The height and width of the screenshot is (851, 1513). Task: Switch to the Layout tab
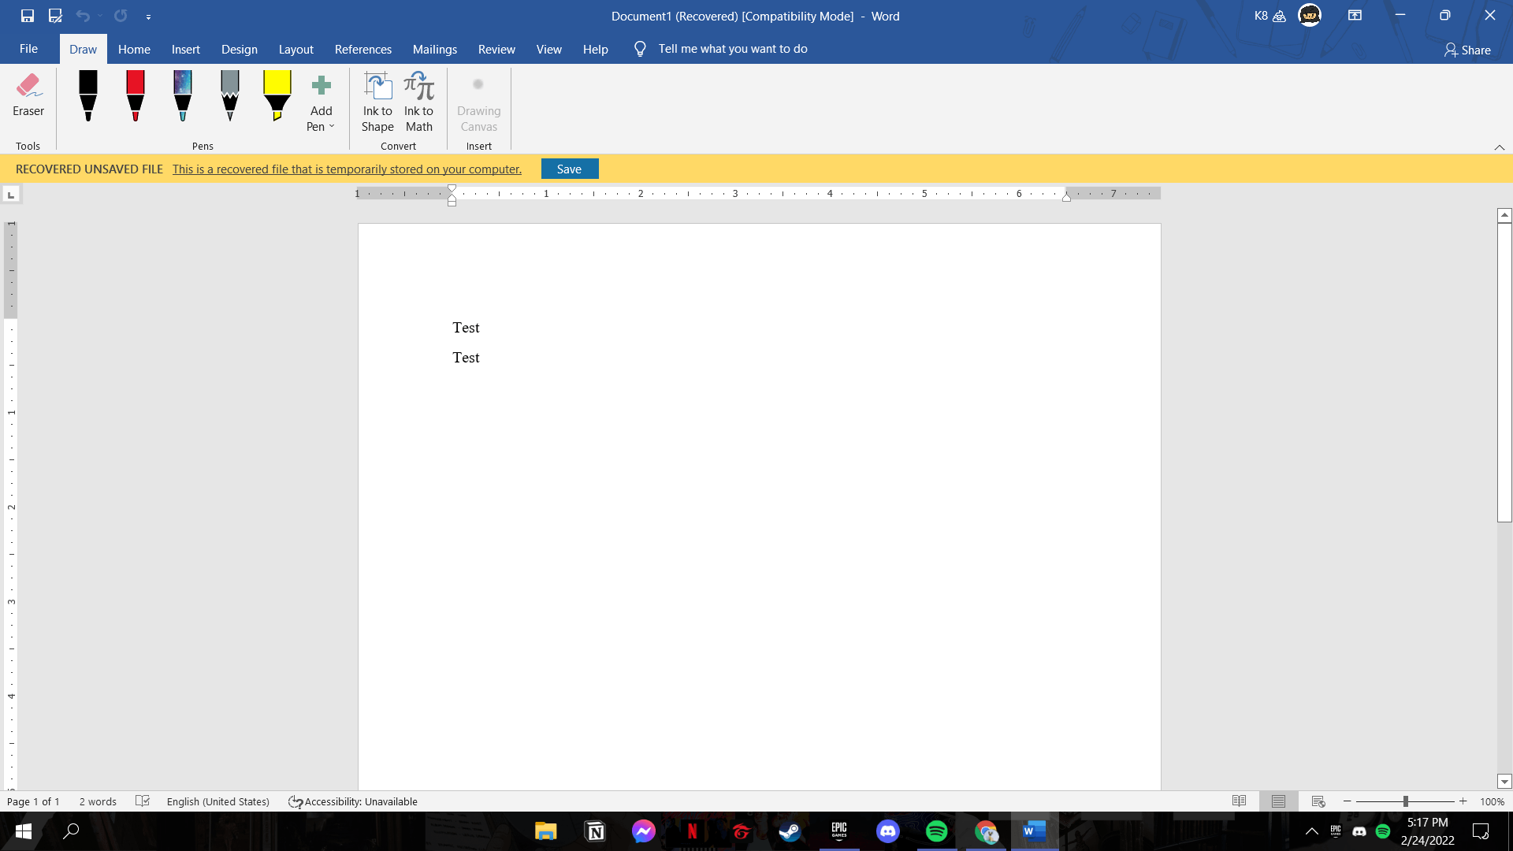[x=296, y=49]
